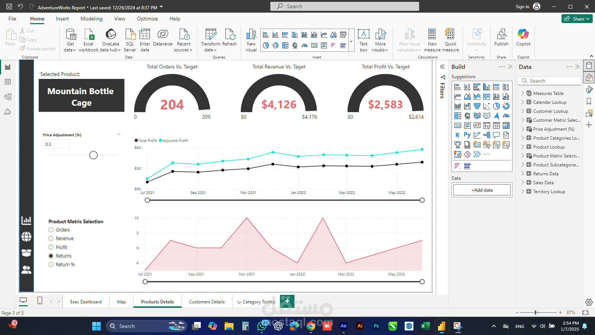Open the Share dropdown
The height and width of the screenshot is (335, 595).
click(x=577, y=19)
